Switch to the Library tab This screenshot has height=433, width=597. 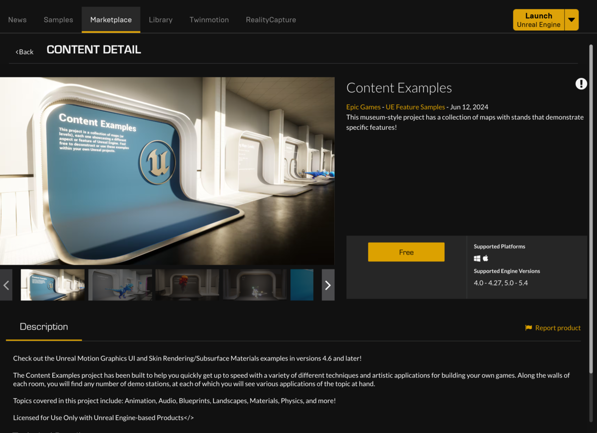point(161,20)
